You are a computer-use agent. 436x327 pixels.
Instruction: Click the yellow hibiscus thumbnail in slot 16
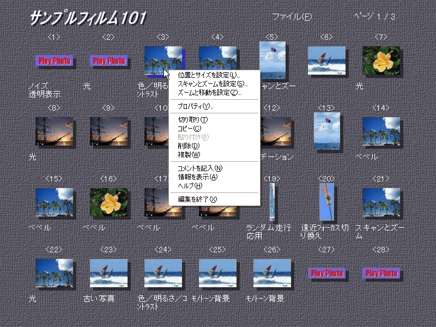coord(108,202)
